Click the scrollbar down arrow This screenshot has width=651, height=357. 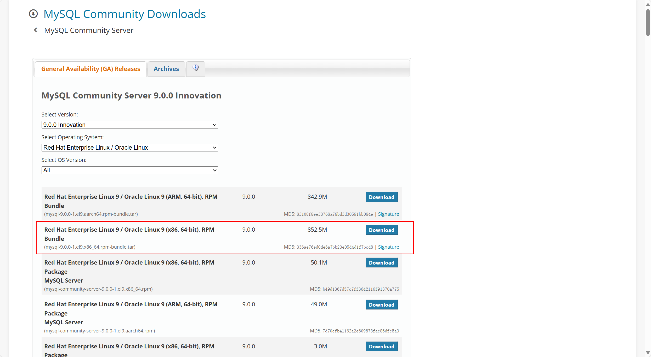point(648,352)
